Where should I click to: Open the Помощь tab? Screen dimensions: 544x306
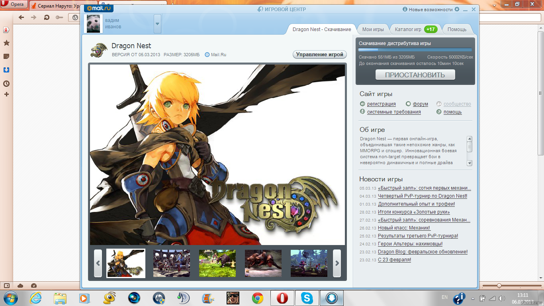(457, 29)
